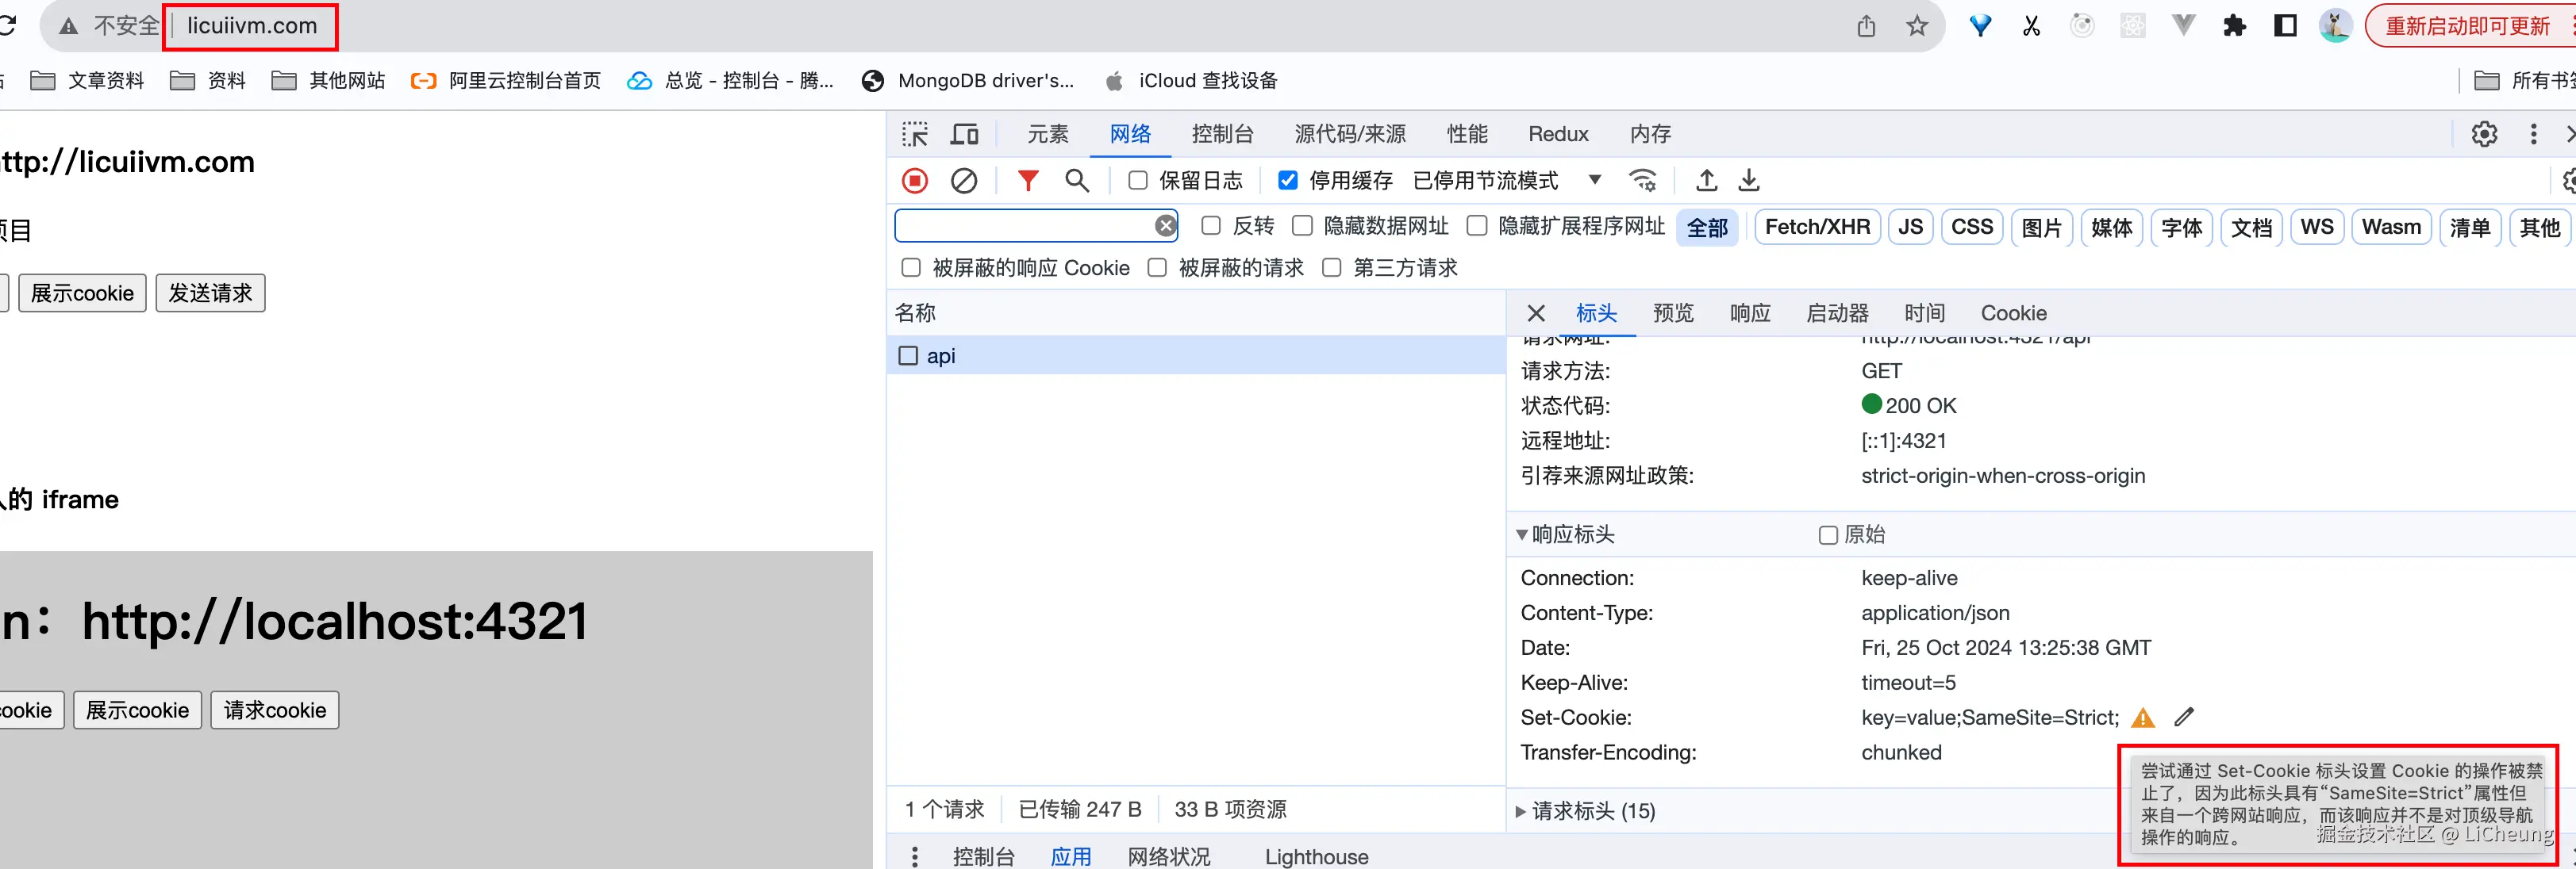The image size is (2576, 869).
Task: Edit Set-Cookie header with pencil icon
Action: tap(2184, 718)
